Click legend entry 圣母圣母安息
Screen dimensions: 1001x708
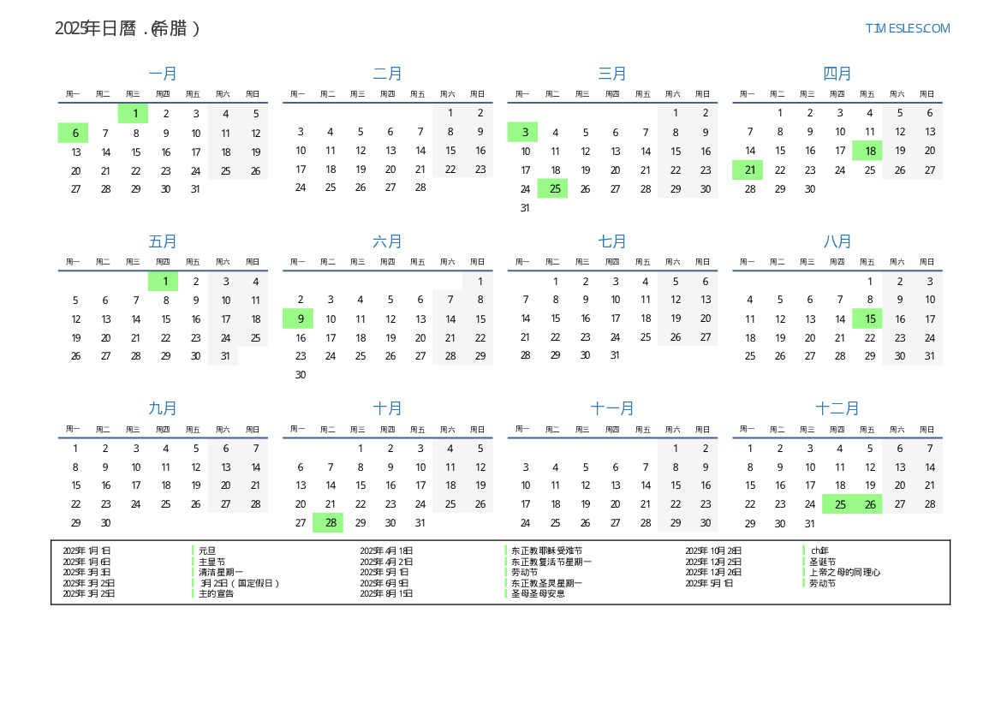pyautogui.click(x=538, y=593)
